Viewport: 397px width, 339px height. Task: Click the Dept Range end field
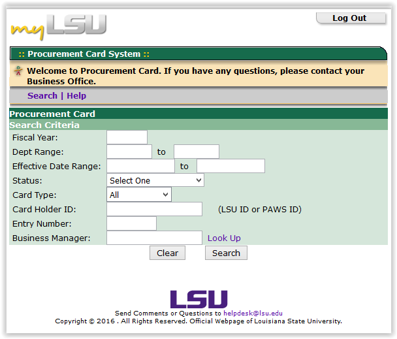(197, 152)
